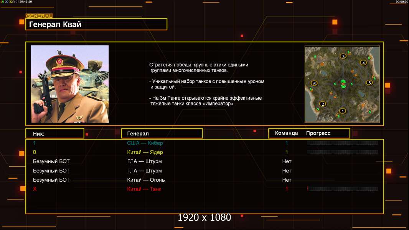Click start position marker 2 on the minimap
Viewport: 409px width, 230px height.
[x=323, y=104]
